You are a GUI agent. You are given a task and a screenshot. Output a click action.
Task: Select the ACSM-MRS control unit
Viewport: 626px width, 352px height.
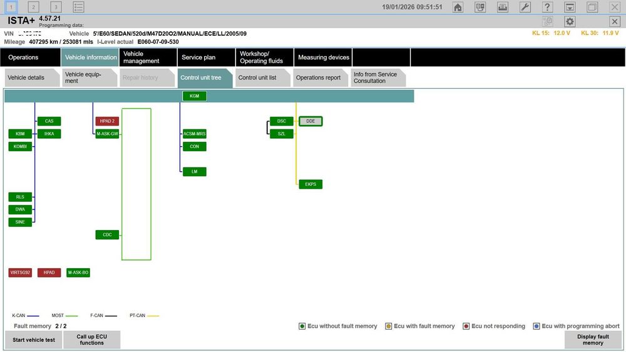[195, 134]
